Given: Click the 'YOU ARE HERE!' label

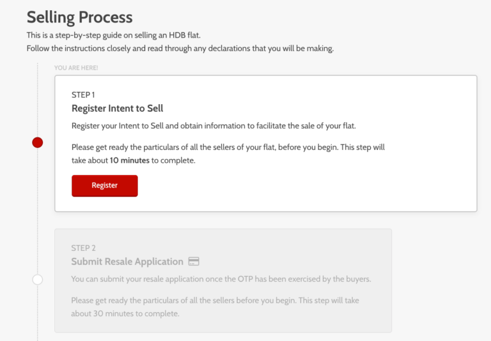Looking at the screenshot, I should click(x=76, y=68).
